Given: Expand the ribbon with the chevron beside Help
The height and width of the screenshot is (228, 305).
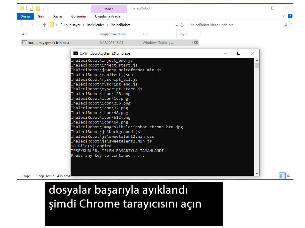Looking at the screenshot, I should (284, 16).
